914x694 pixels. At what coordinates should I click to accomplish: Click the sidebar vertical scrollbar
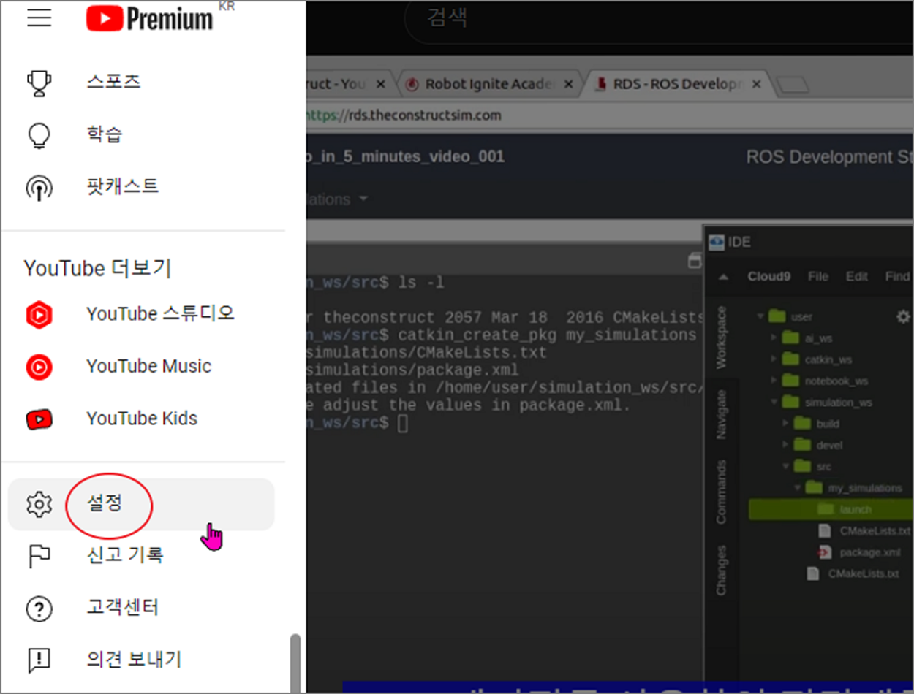coord(295,663)
